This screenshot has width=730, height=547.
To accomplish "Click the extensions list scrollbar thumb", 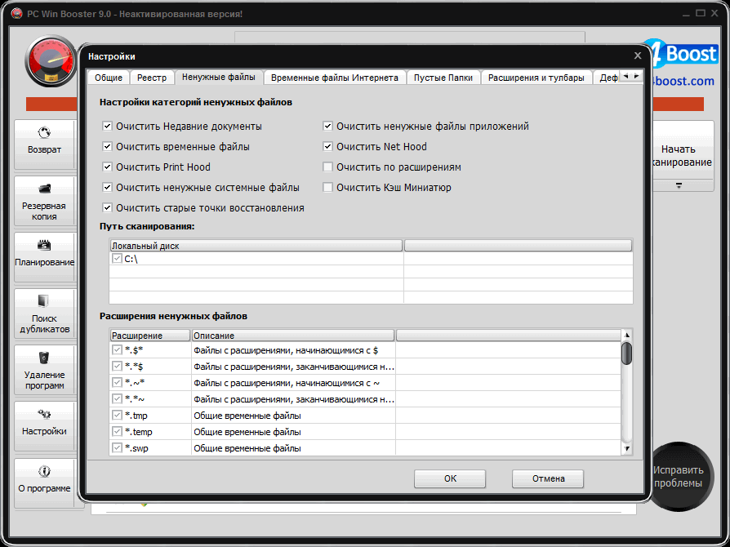I will click(x=626, y=353).
